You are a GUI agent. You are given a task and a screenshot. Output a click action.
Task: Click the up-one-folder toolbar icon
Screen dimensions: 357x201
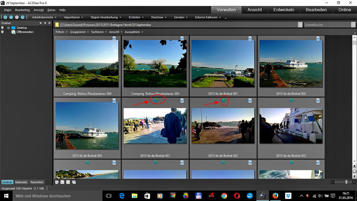pyautogui.click(x=23, y=17)
